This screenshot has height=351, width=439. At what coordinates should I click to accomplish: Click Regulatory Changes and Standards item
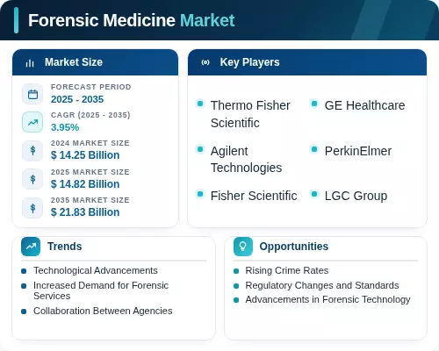(x=322, y=285)
